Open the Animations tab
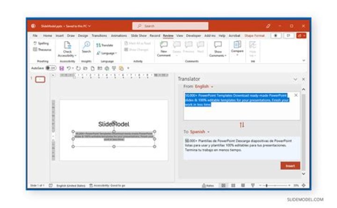 (119, 36)
